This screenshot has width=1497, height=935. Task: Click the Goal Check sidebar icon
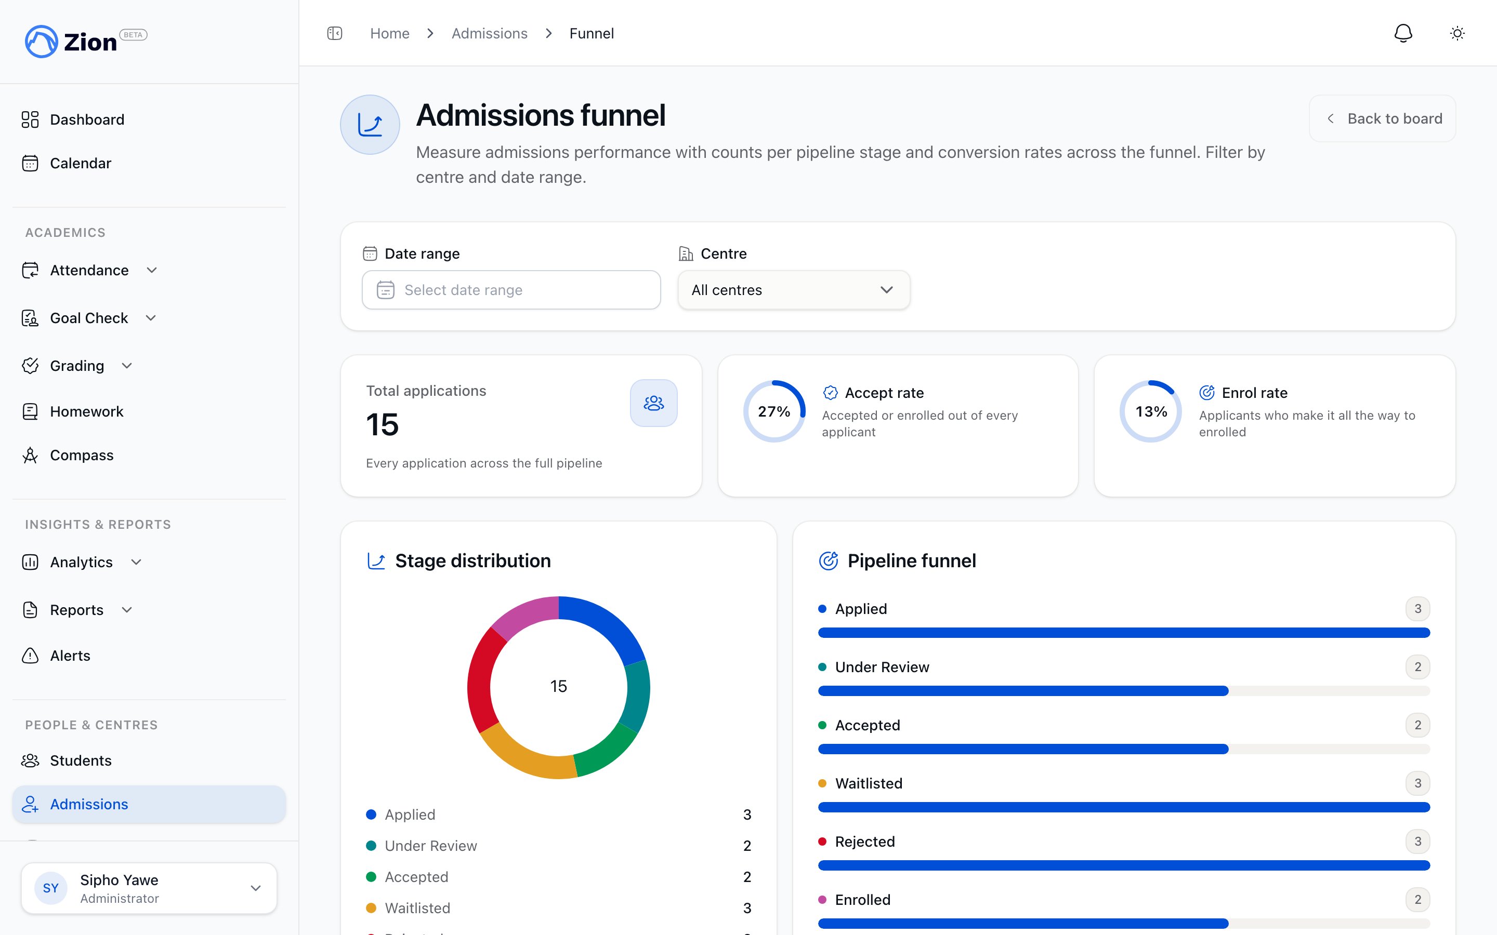click(x=30, y=318)
